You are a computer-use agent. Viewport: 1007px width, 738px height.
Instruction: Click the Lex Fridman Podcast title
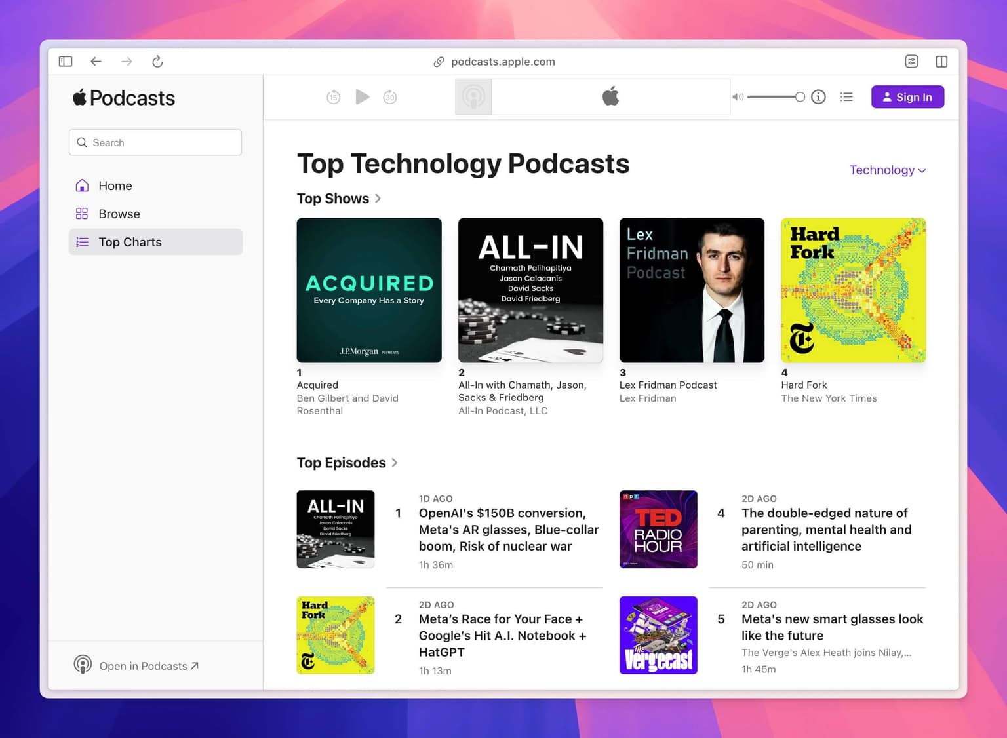click(x=668, y=385)
